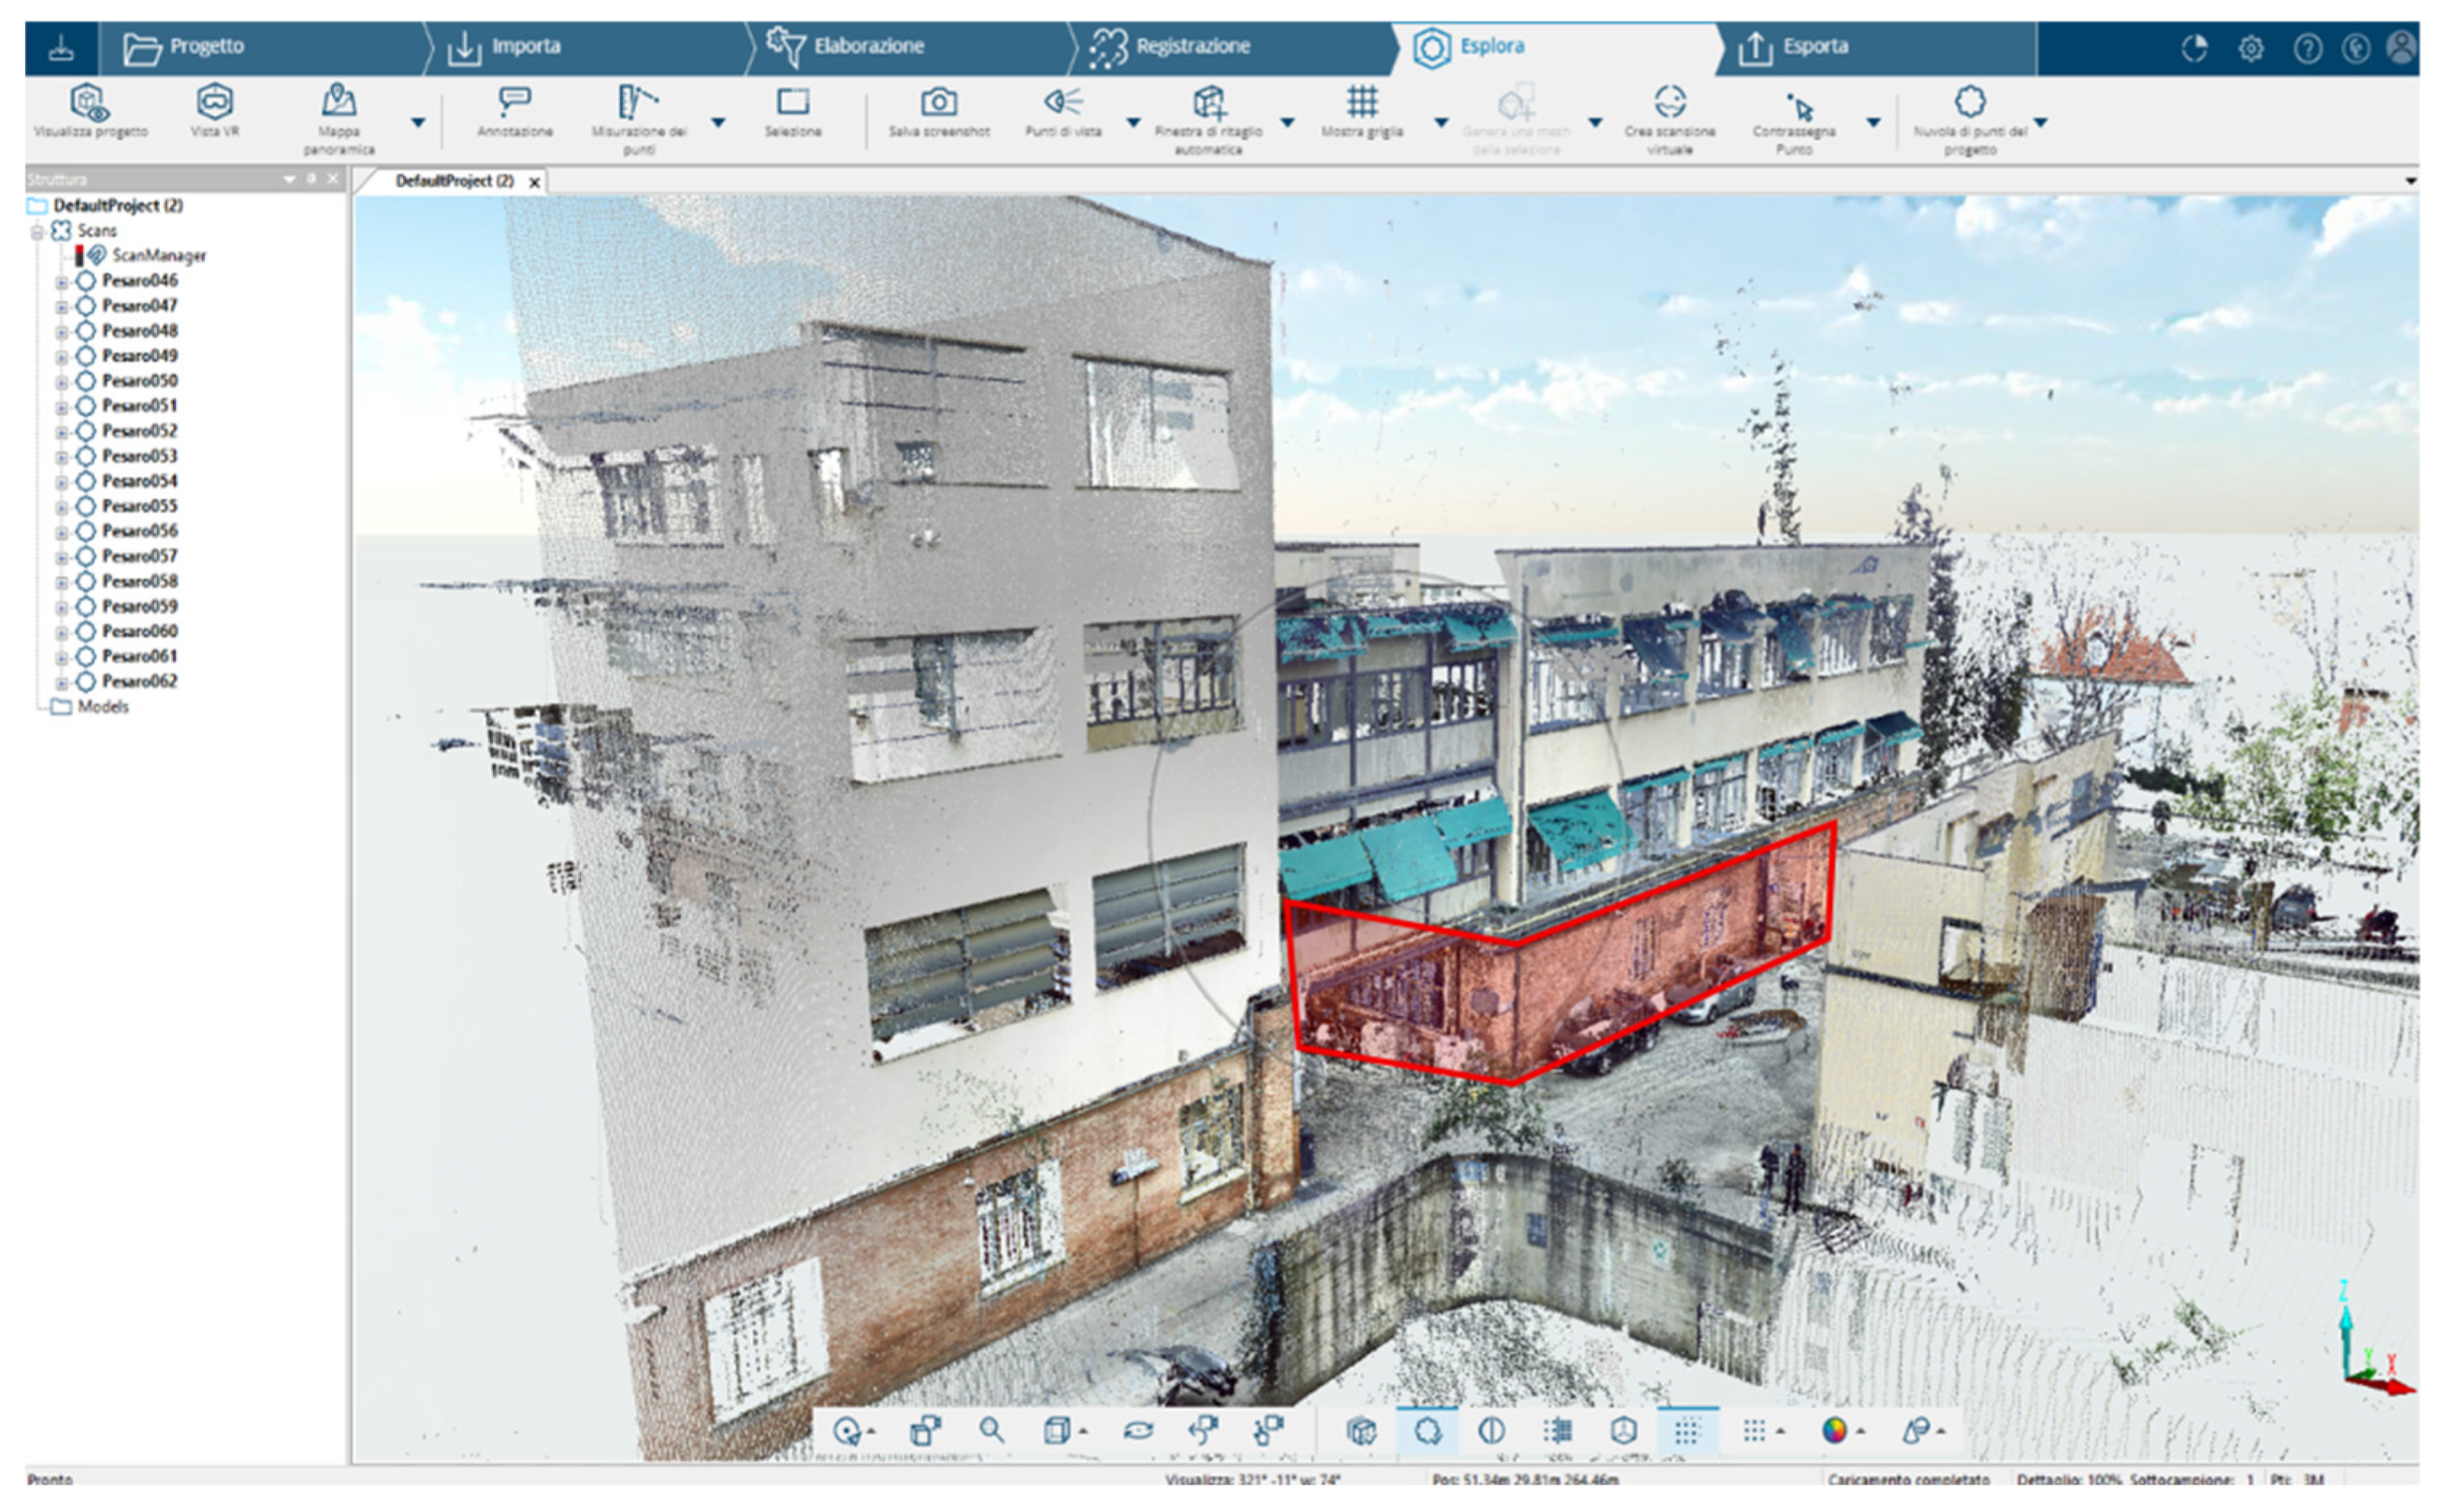
Task: Close the DefaultProject (2) view tab
Action: [x=534, y=182]
